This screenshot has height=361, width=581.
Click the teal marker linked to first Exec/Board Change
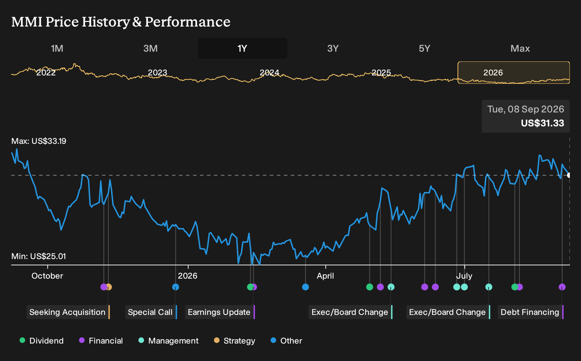point(391,287)
